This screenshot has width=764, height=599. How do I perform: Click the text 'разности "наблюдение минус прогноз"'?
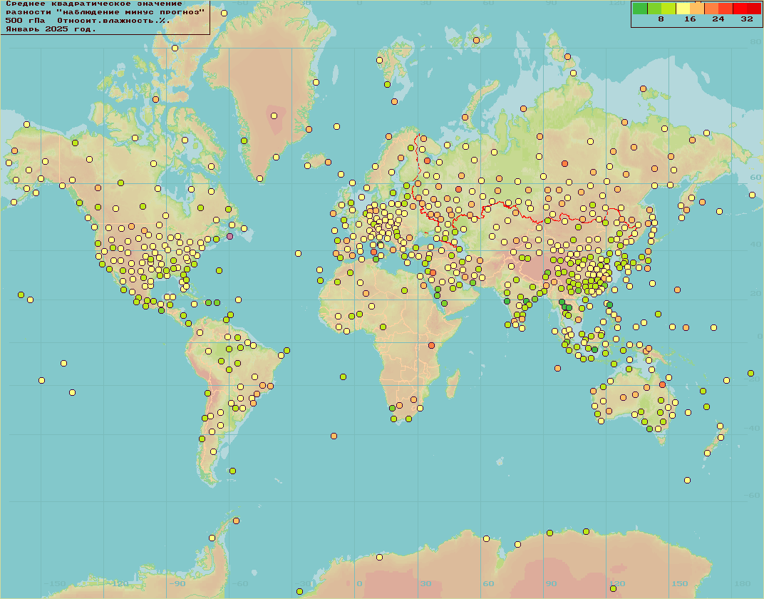coord(105,12)
